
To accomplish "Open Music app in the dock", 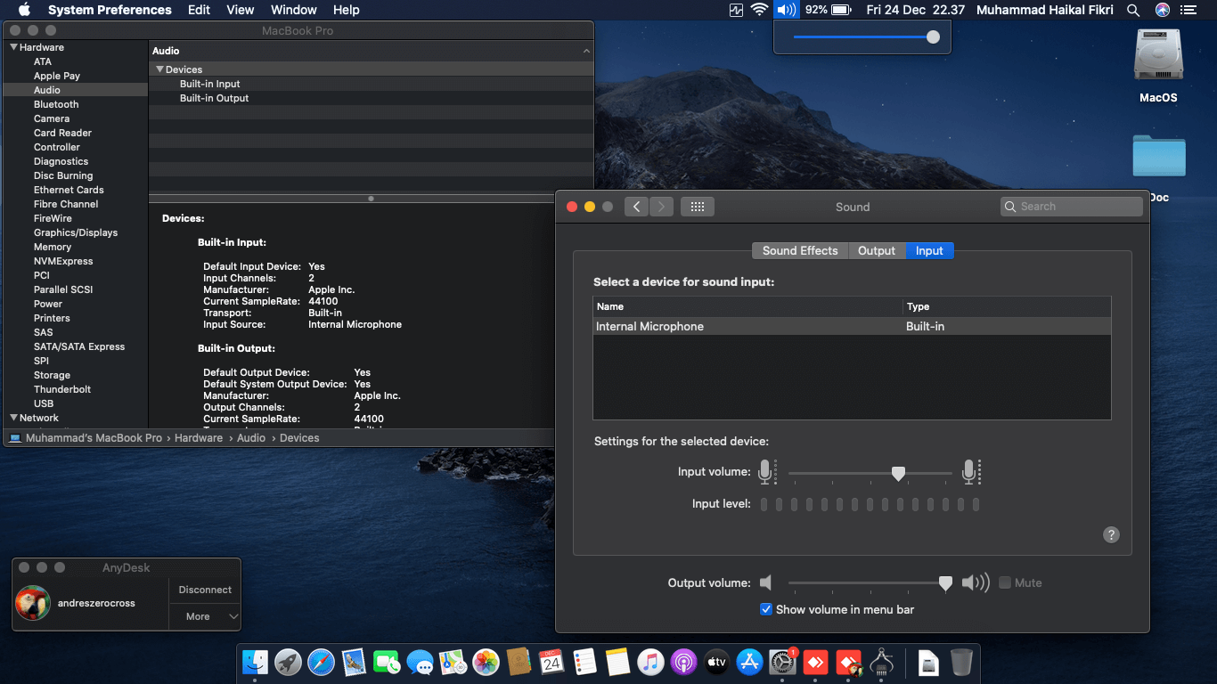I will click(651, 662).
